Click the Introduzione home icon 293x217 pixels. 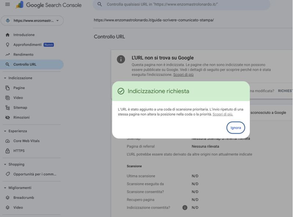[7, 35]
